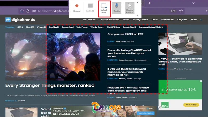The height and width of the screenshot is (117, 208).
Task: Open author Fionna Agomuoh's page
Action: pyautogui.click(x=126, y=60)
